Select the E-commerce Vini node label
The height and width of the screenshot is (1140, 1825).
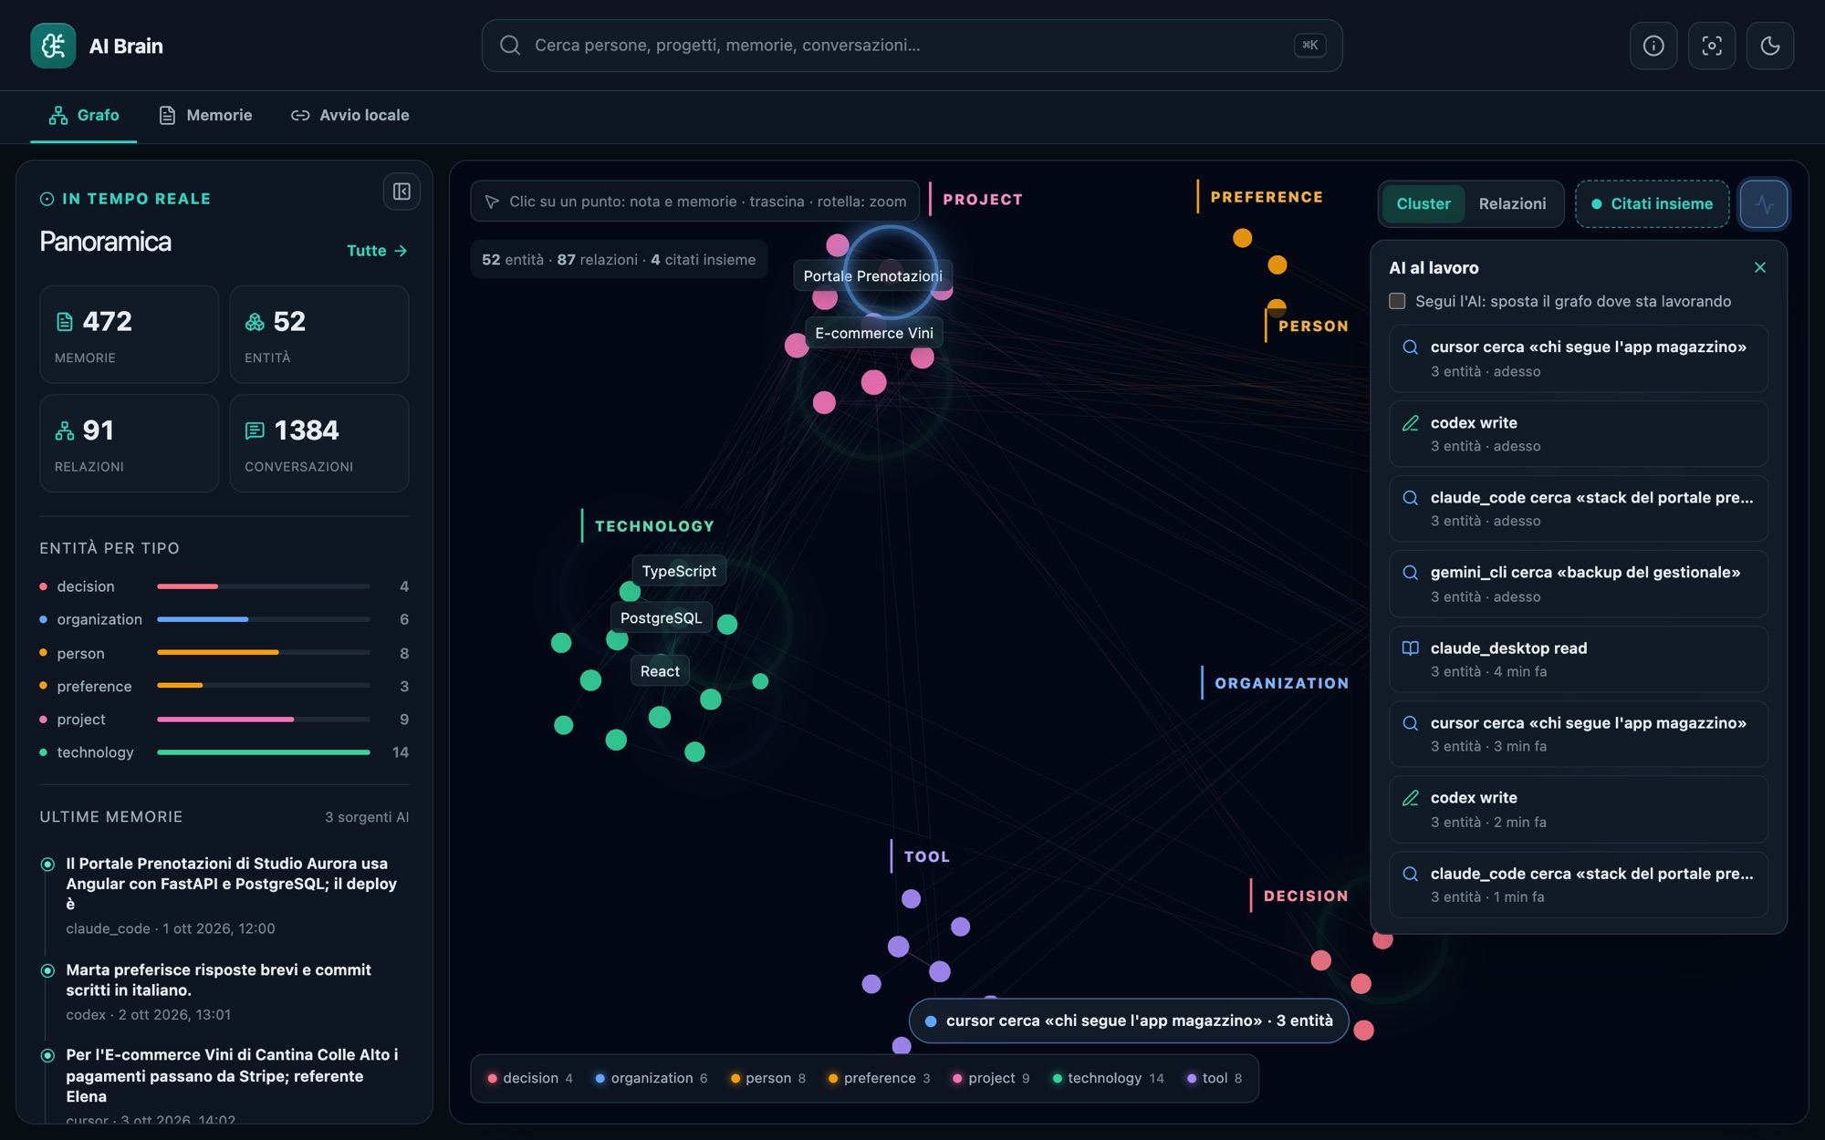[874, 333]
